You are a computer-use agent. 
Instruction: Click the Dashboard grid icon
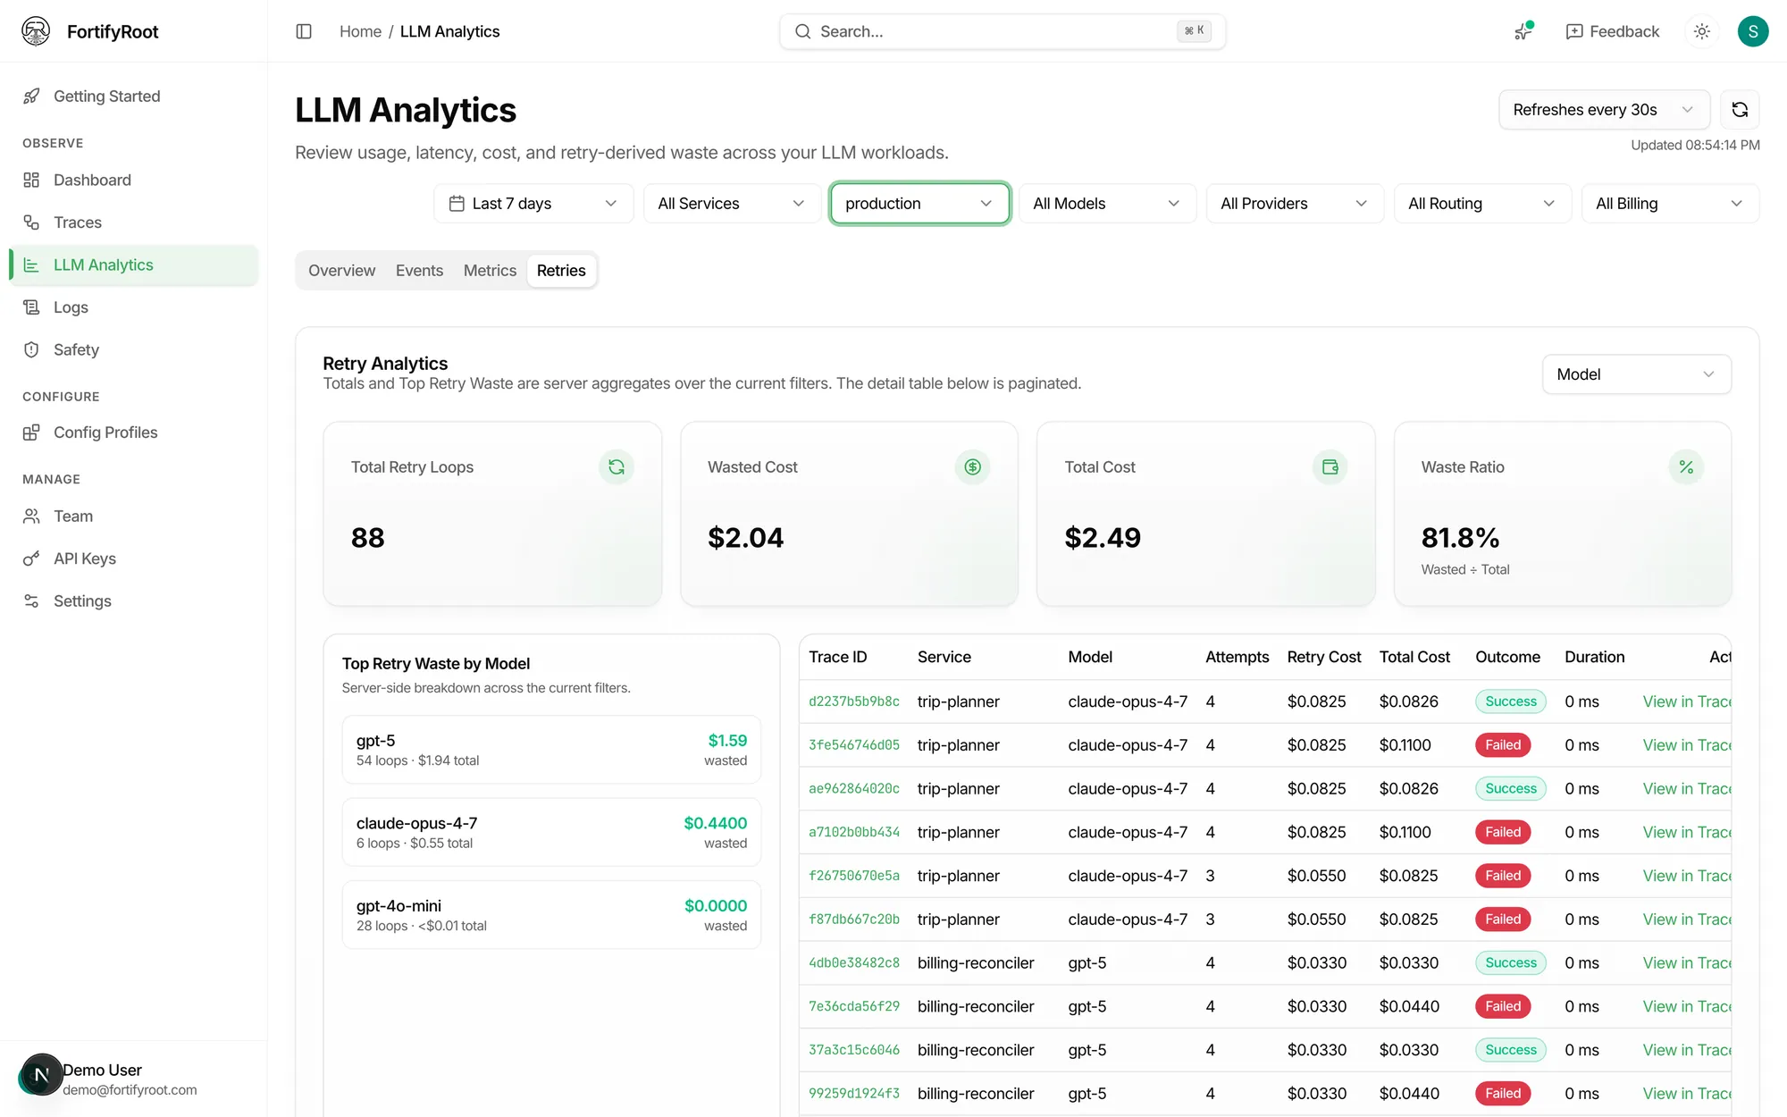point(31,181)
